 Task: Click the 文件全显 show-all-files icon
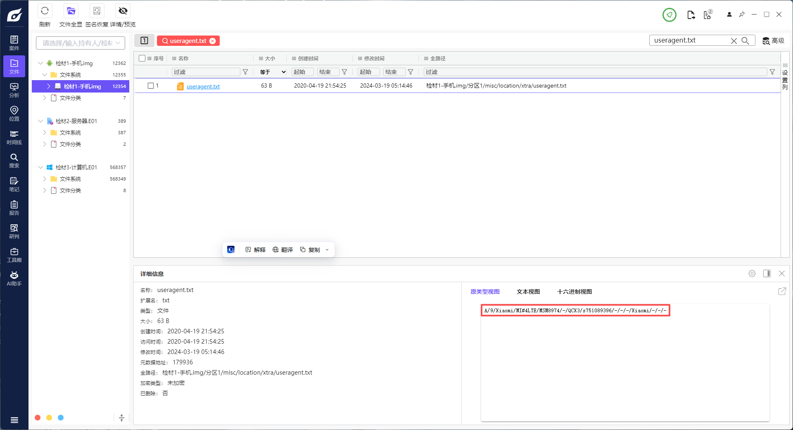pos(71,11)
